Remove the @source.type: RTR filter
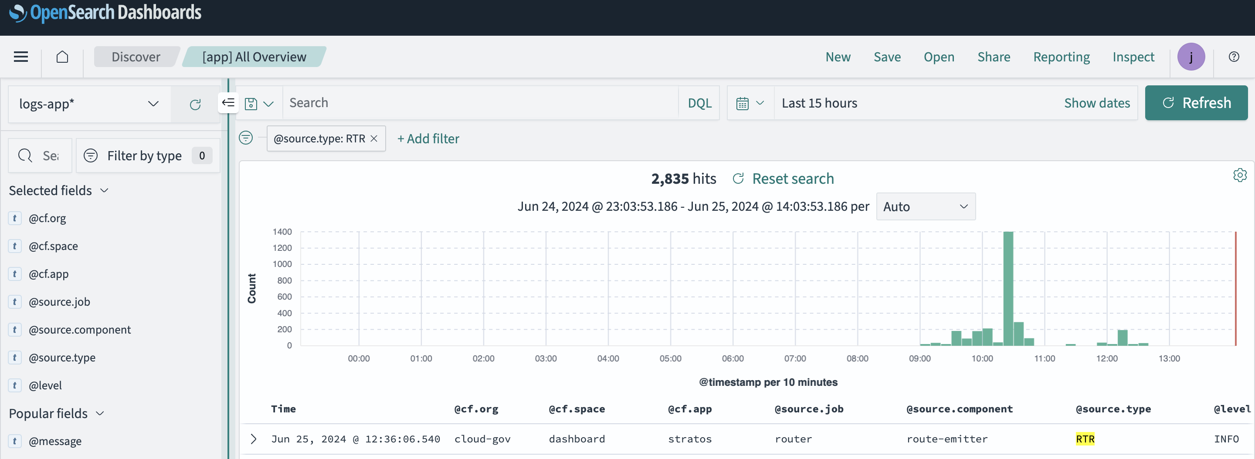This screenshot has width=1255, height=459. coord(374,139)
